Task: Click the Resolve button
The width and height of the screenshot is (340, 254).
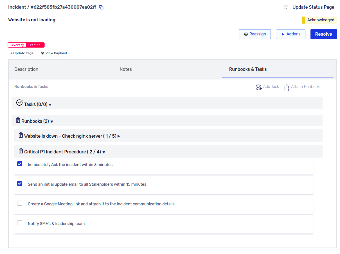Action: [324, 34]
